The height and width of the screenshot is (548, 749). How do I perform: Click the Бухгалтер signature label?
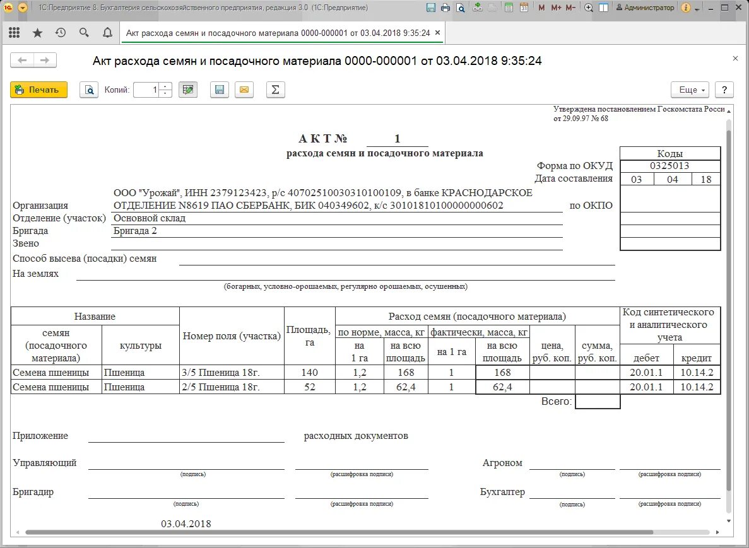coord(502,492)
